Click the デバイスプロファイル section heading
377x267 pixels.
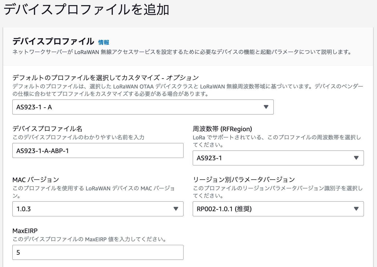click(53, 41)
